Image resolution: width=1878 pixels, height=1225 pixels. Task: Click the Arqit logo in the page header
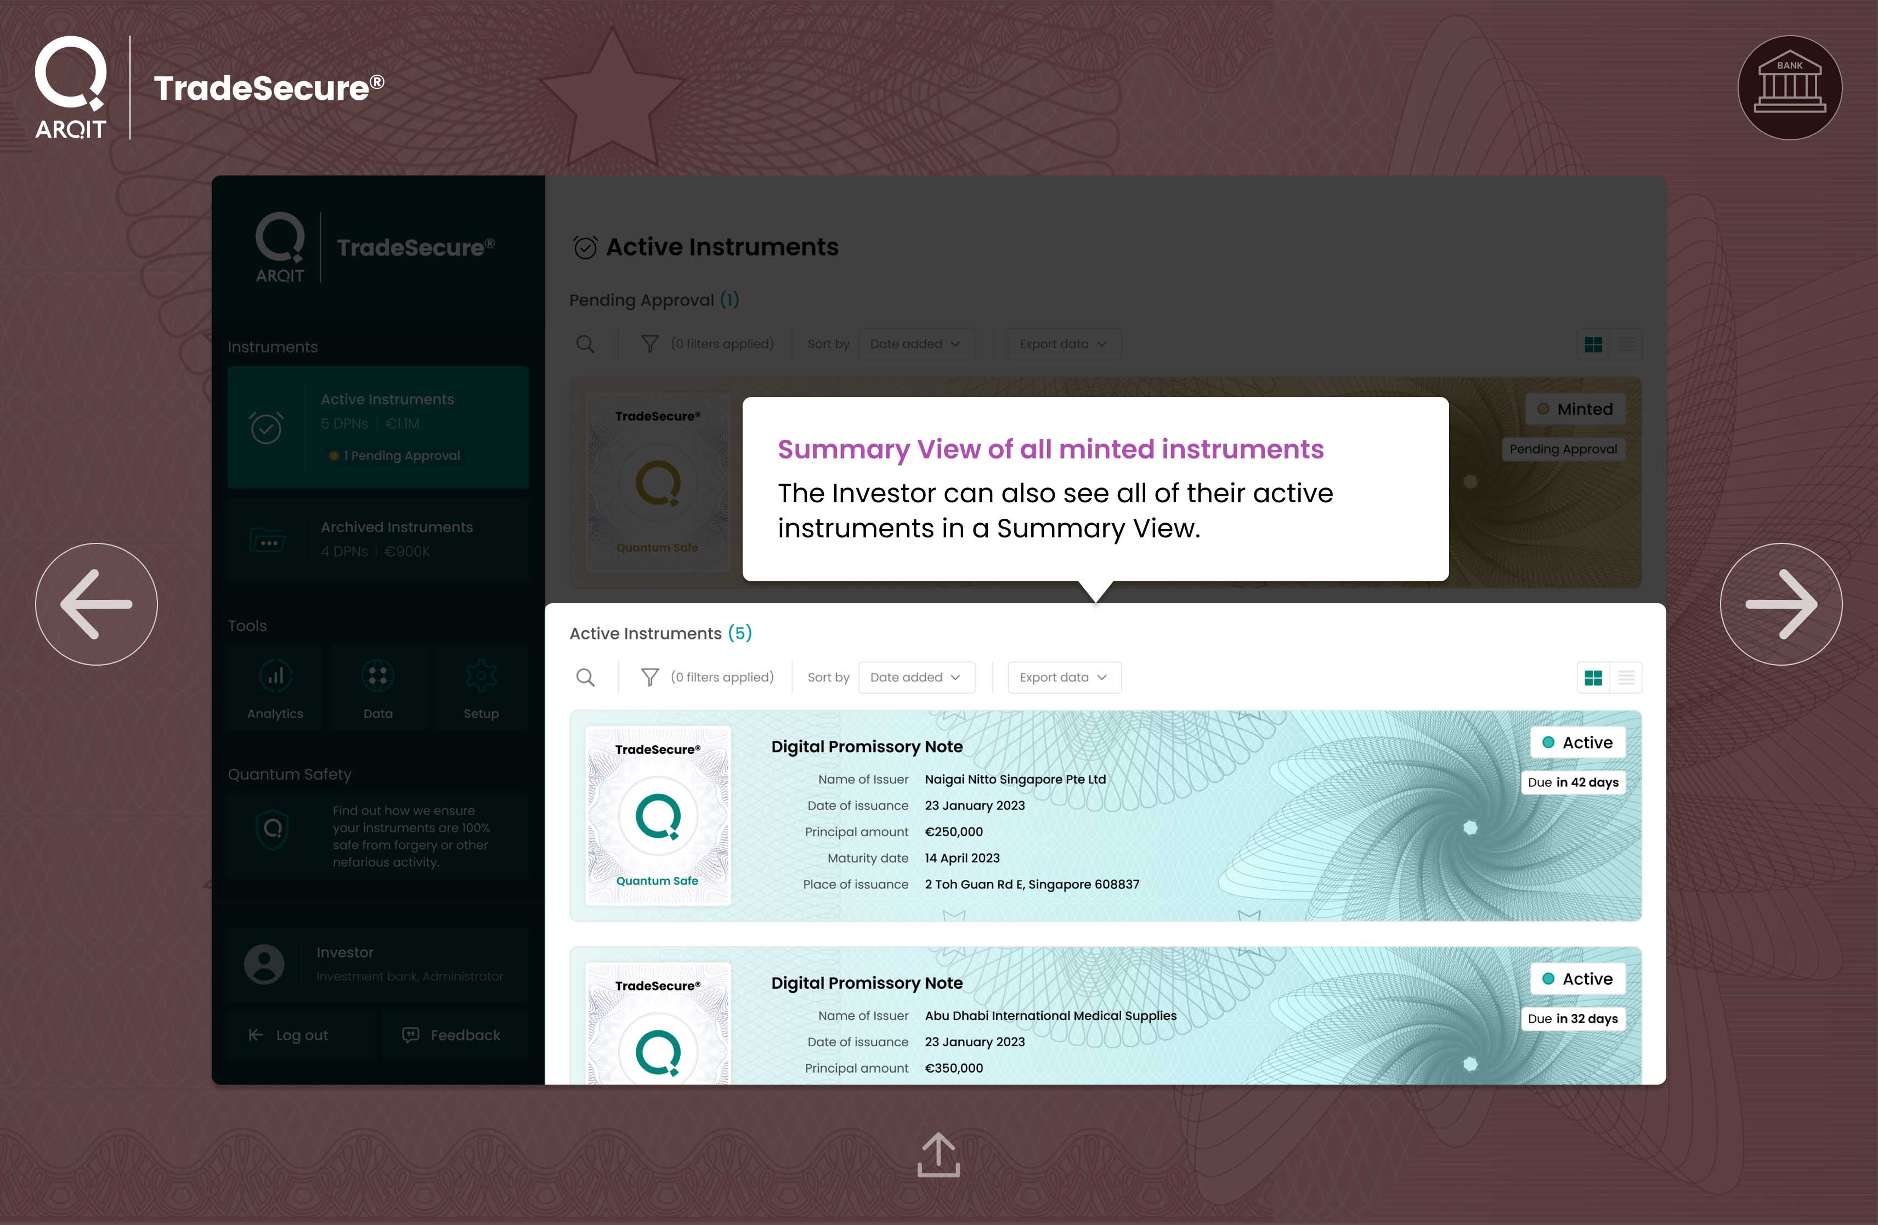tap(70, 88)
